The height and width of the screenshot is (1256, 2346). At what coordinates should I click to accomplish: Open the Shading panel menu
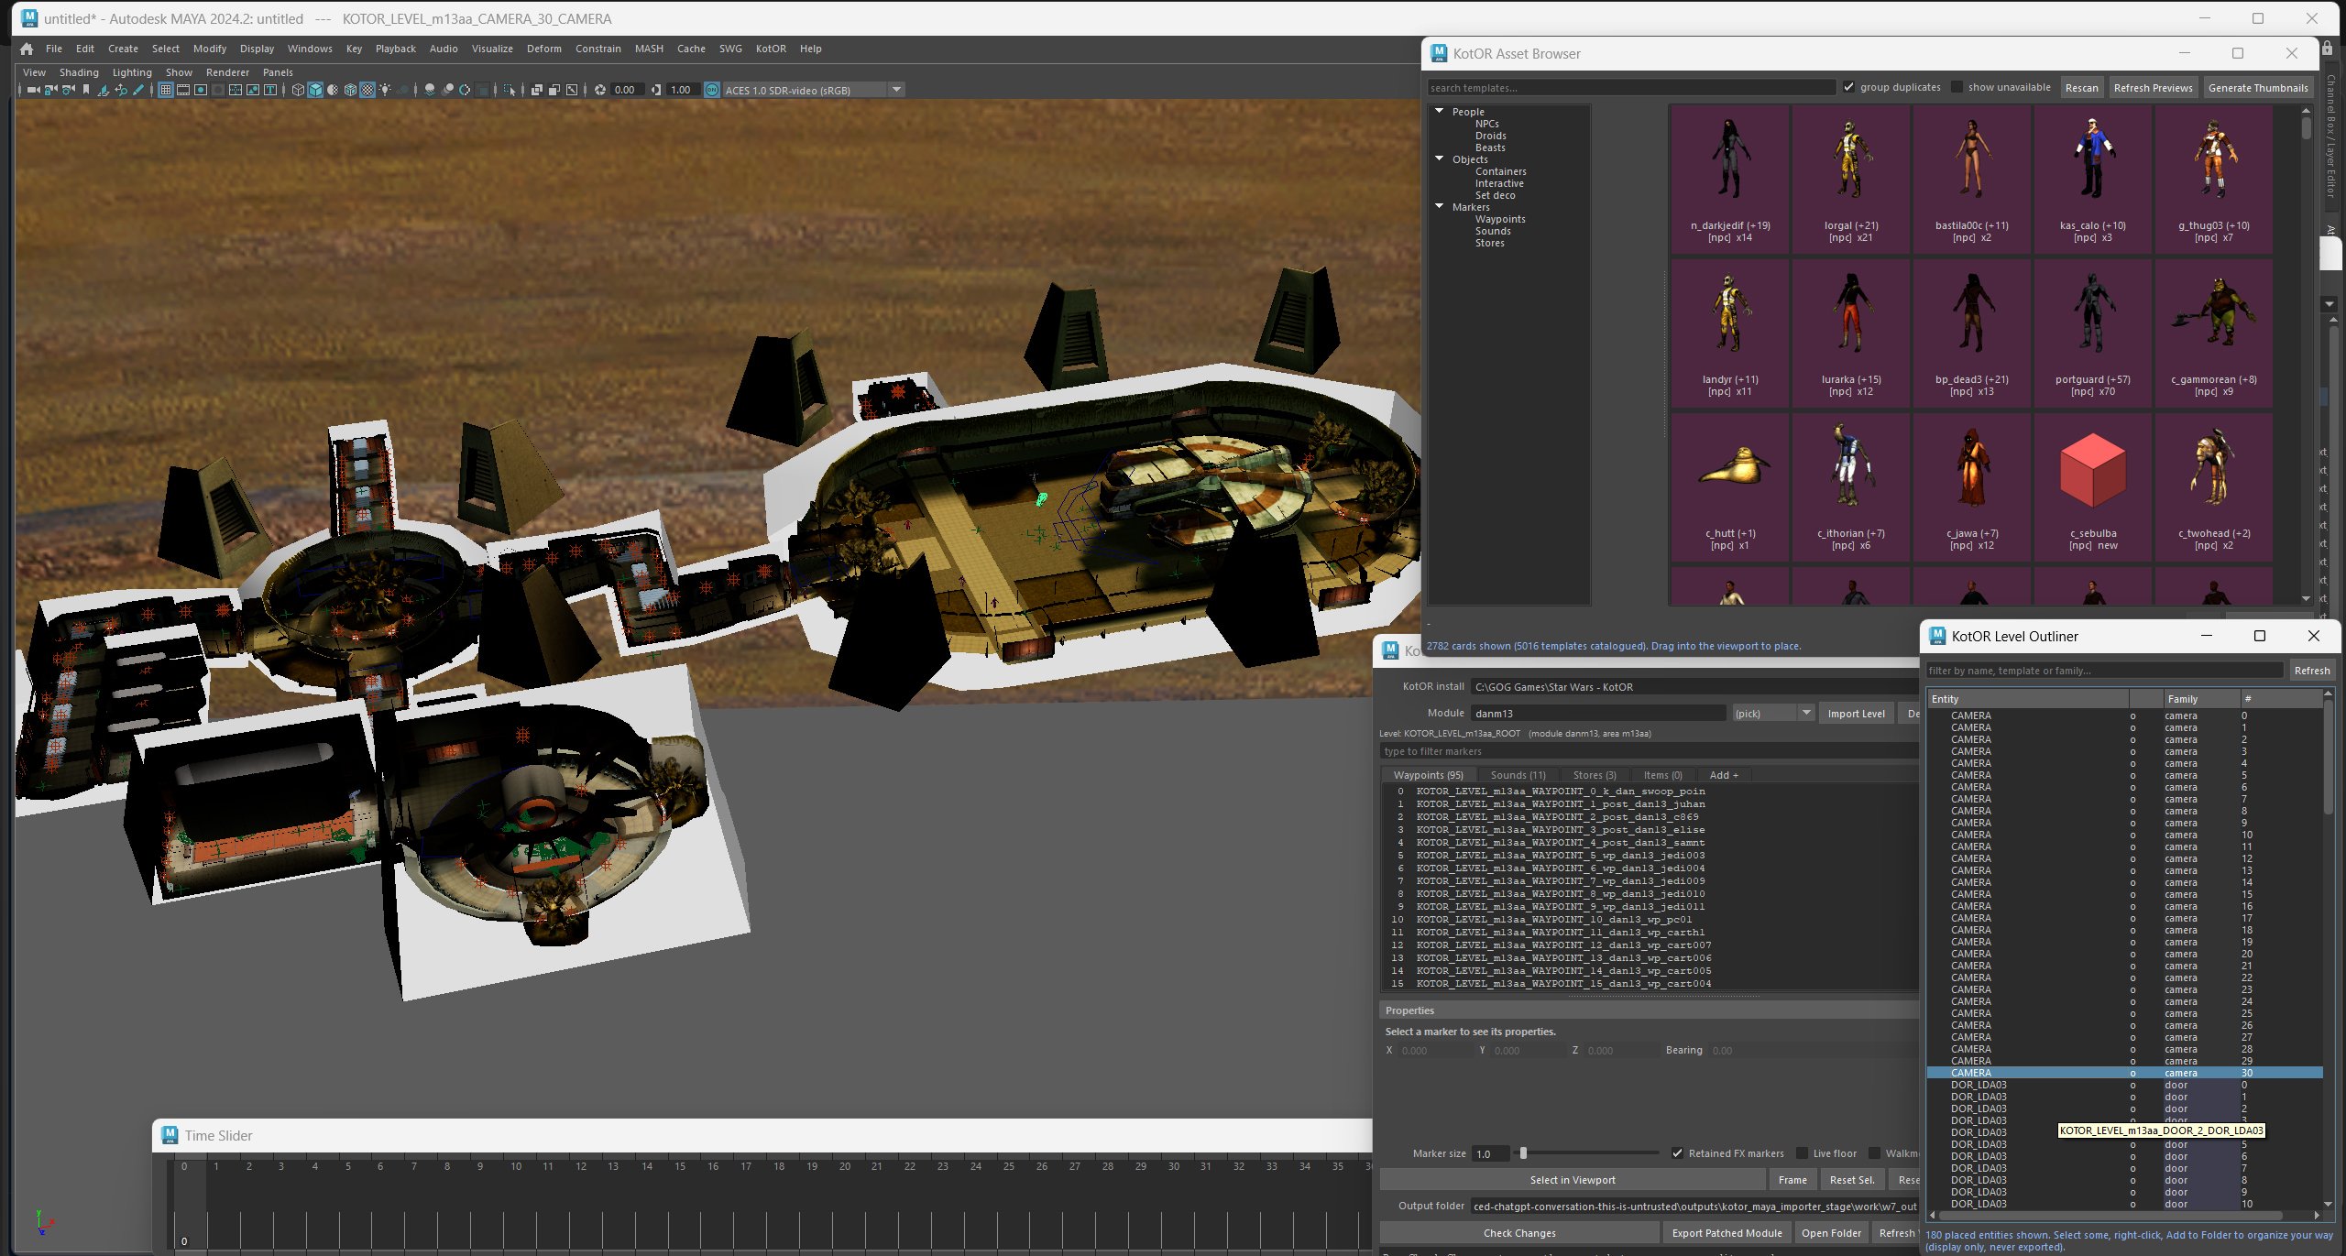79,72
